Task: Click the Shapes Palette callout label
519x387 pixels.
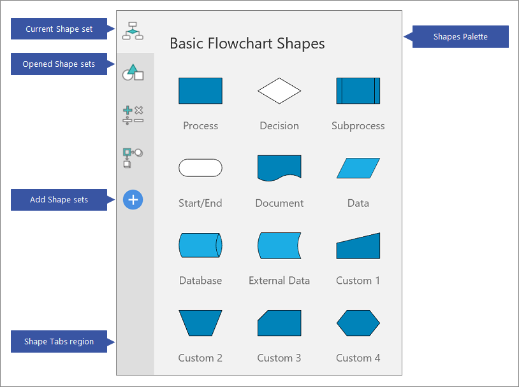Action: [x=459, y=36]
